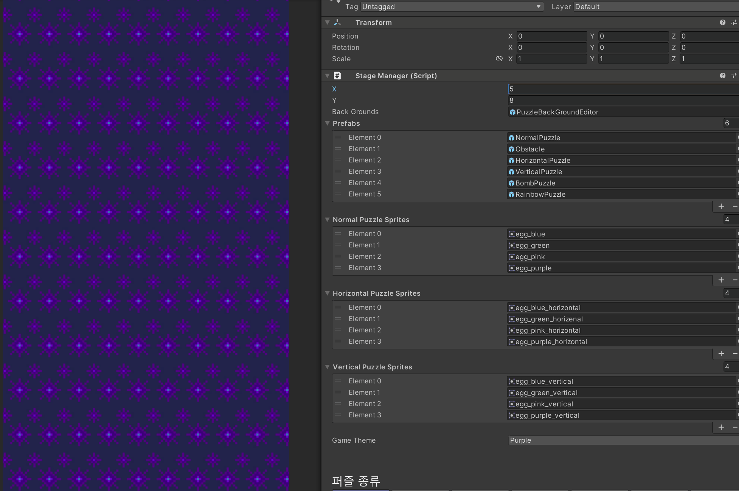The width and height of the screenshot is (739, 491).
Task: Click the Position X input field
Action: click(551, 36)
